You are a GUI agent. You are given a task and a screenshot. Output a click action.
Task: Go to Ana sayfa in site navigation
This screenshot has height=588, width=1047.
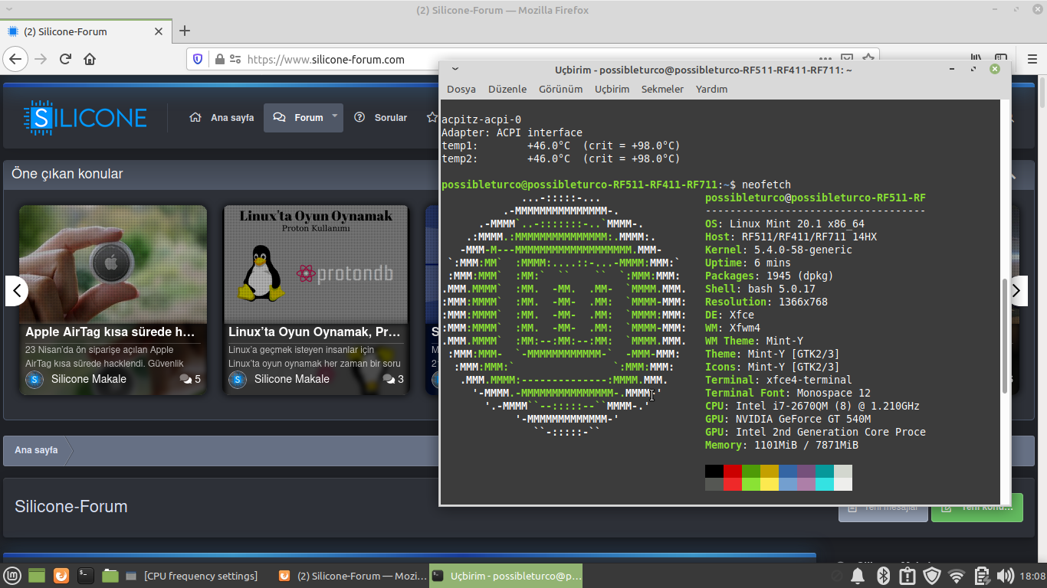[222, 117]
